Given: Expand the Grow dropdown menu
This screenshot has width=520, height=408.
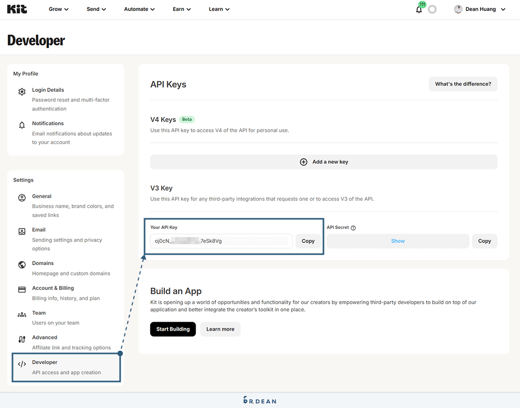Looking at the screenshot, I should (58, 9).
